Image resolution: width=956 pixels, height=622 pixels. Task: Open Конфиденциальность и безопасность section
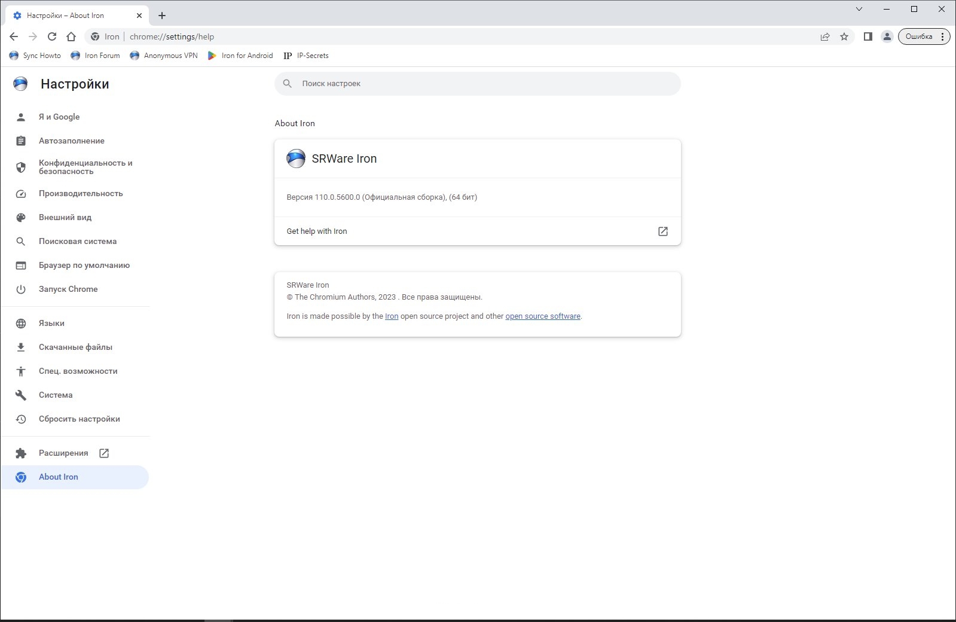(x=75, y=167)
